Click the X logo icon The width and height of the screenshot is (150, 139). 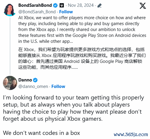[143, 6]
